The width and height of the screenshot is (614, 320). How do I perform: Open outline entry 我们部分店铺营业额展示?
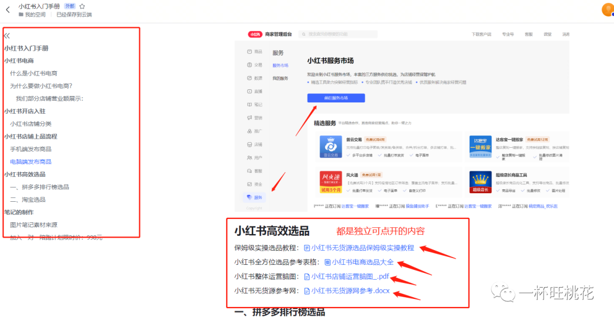coord(49,98)
